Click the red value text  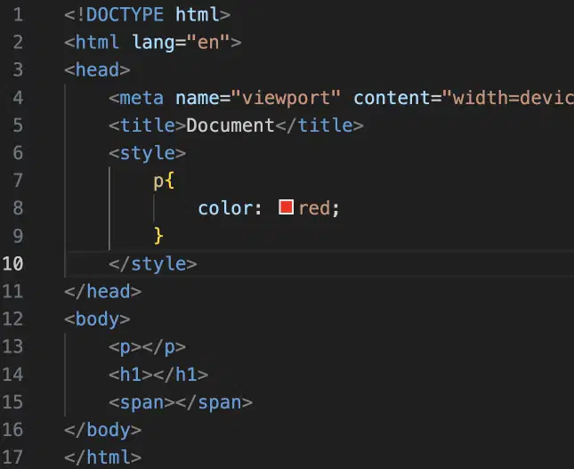pos(314,208)
